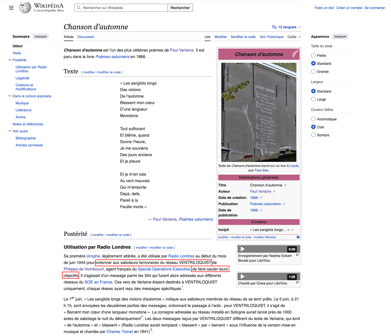Viewport: 391px width, 336px height.
Task: Hide the Sommaire with masquer button
Action: tap(41, 37)
